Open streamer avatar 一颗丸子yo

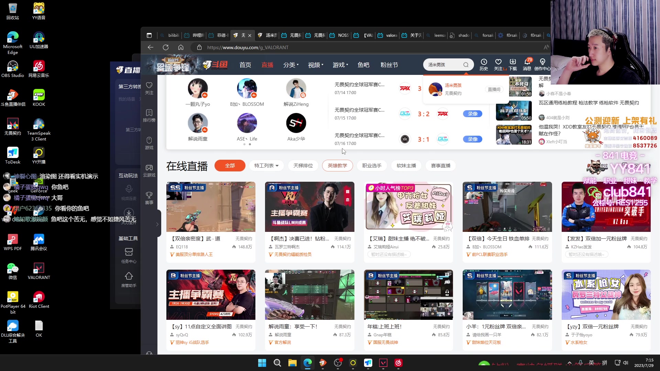(198, 88)
